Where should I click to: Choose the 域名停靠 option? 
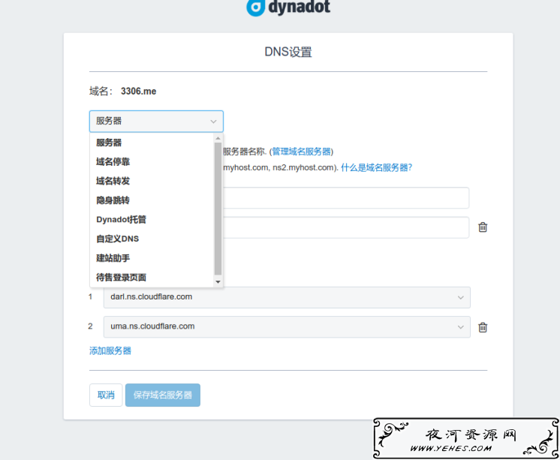pos(152,162)
